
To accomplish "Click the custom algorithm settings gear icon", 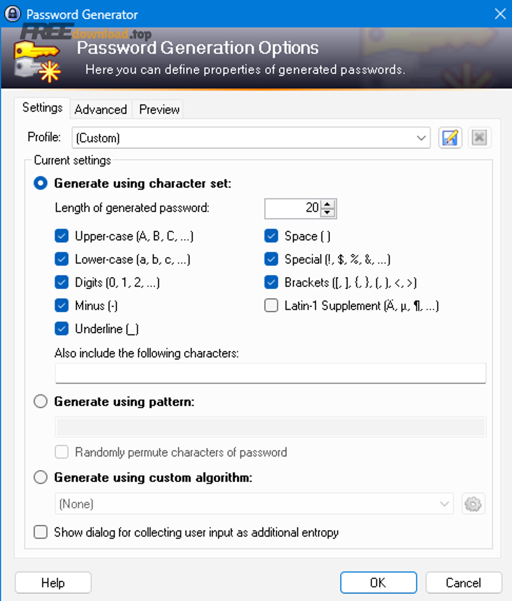I will tap(473, 504).
